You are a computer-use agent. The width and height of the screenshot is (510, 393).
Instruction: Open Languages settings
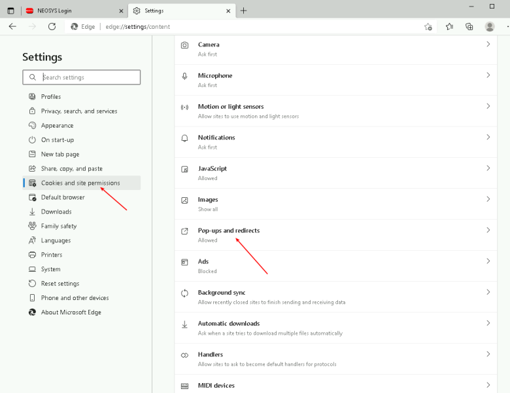click(82, 240)
